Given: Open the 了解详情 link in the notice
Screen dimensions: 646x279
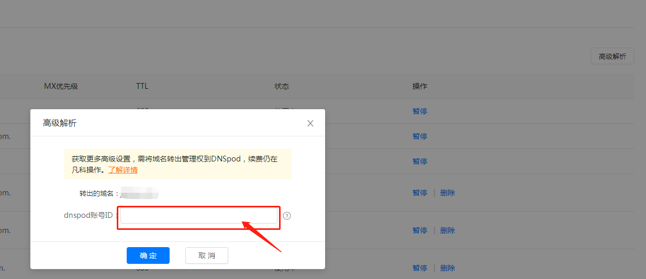Looking at the screenshot, I should pos(123,170).
